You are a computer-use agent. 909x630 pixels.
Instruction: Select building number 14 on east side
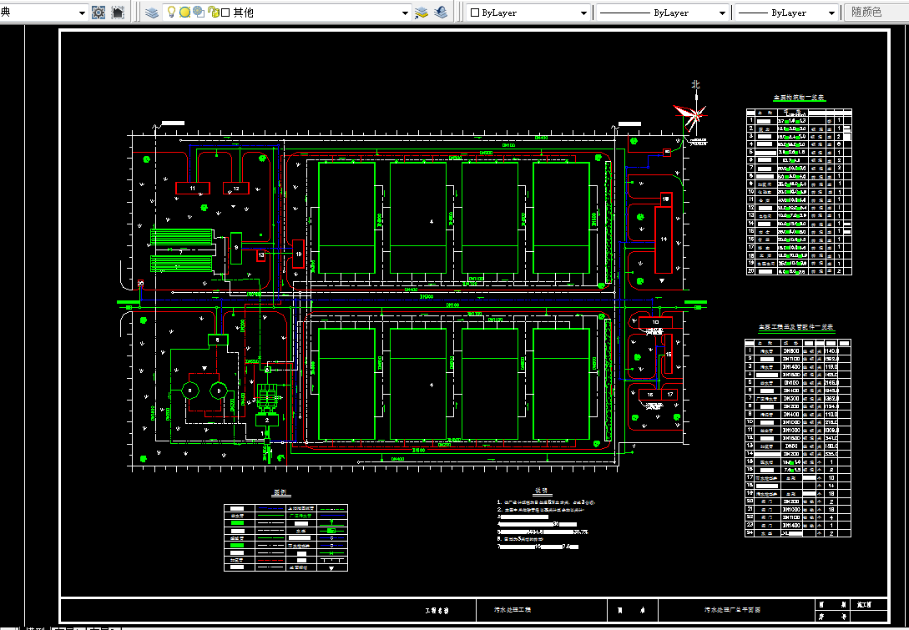[x=664, y=239]
